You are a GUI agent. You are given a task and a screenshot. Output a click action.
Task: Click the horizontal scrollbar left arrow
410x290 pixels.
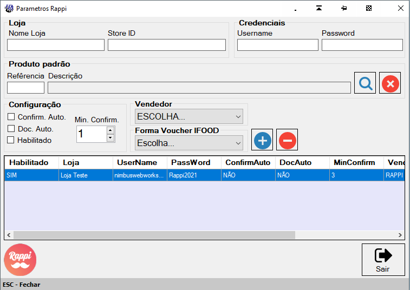[x=9, y=235]
